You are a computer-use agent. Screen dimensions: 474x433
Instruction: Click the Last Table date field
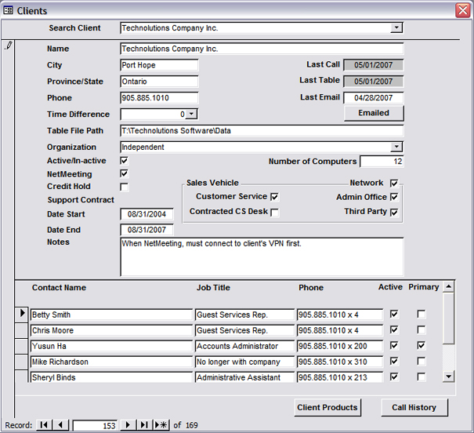tap(374, 82)
